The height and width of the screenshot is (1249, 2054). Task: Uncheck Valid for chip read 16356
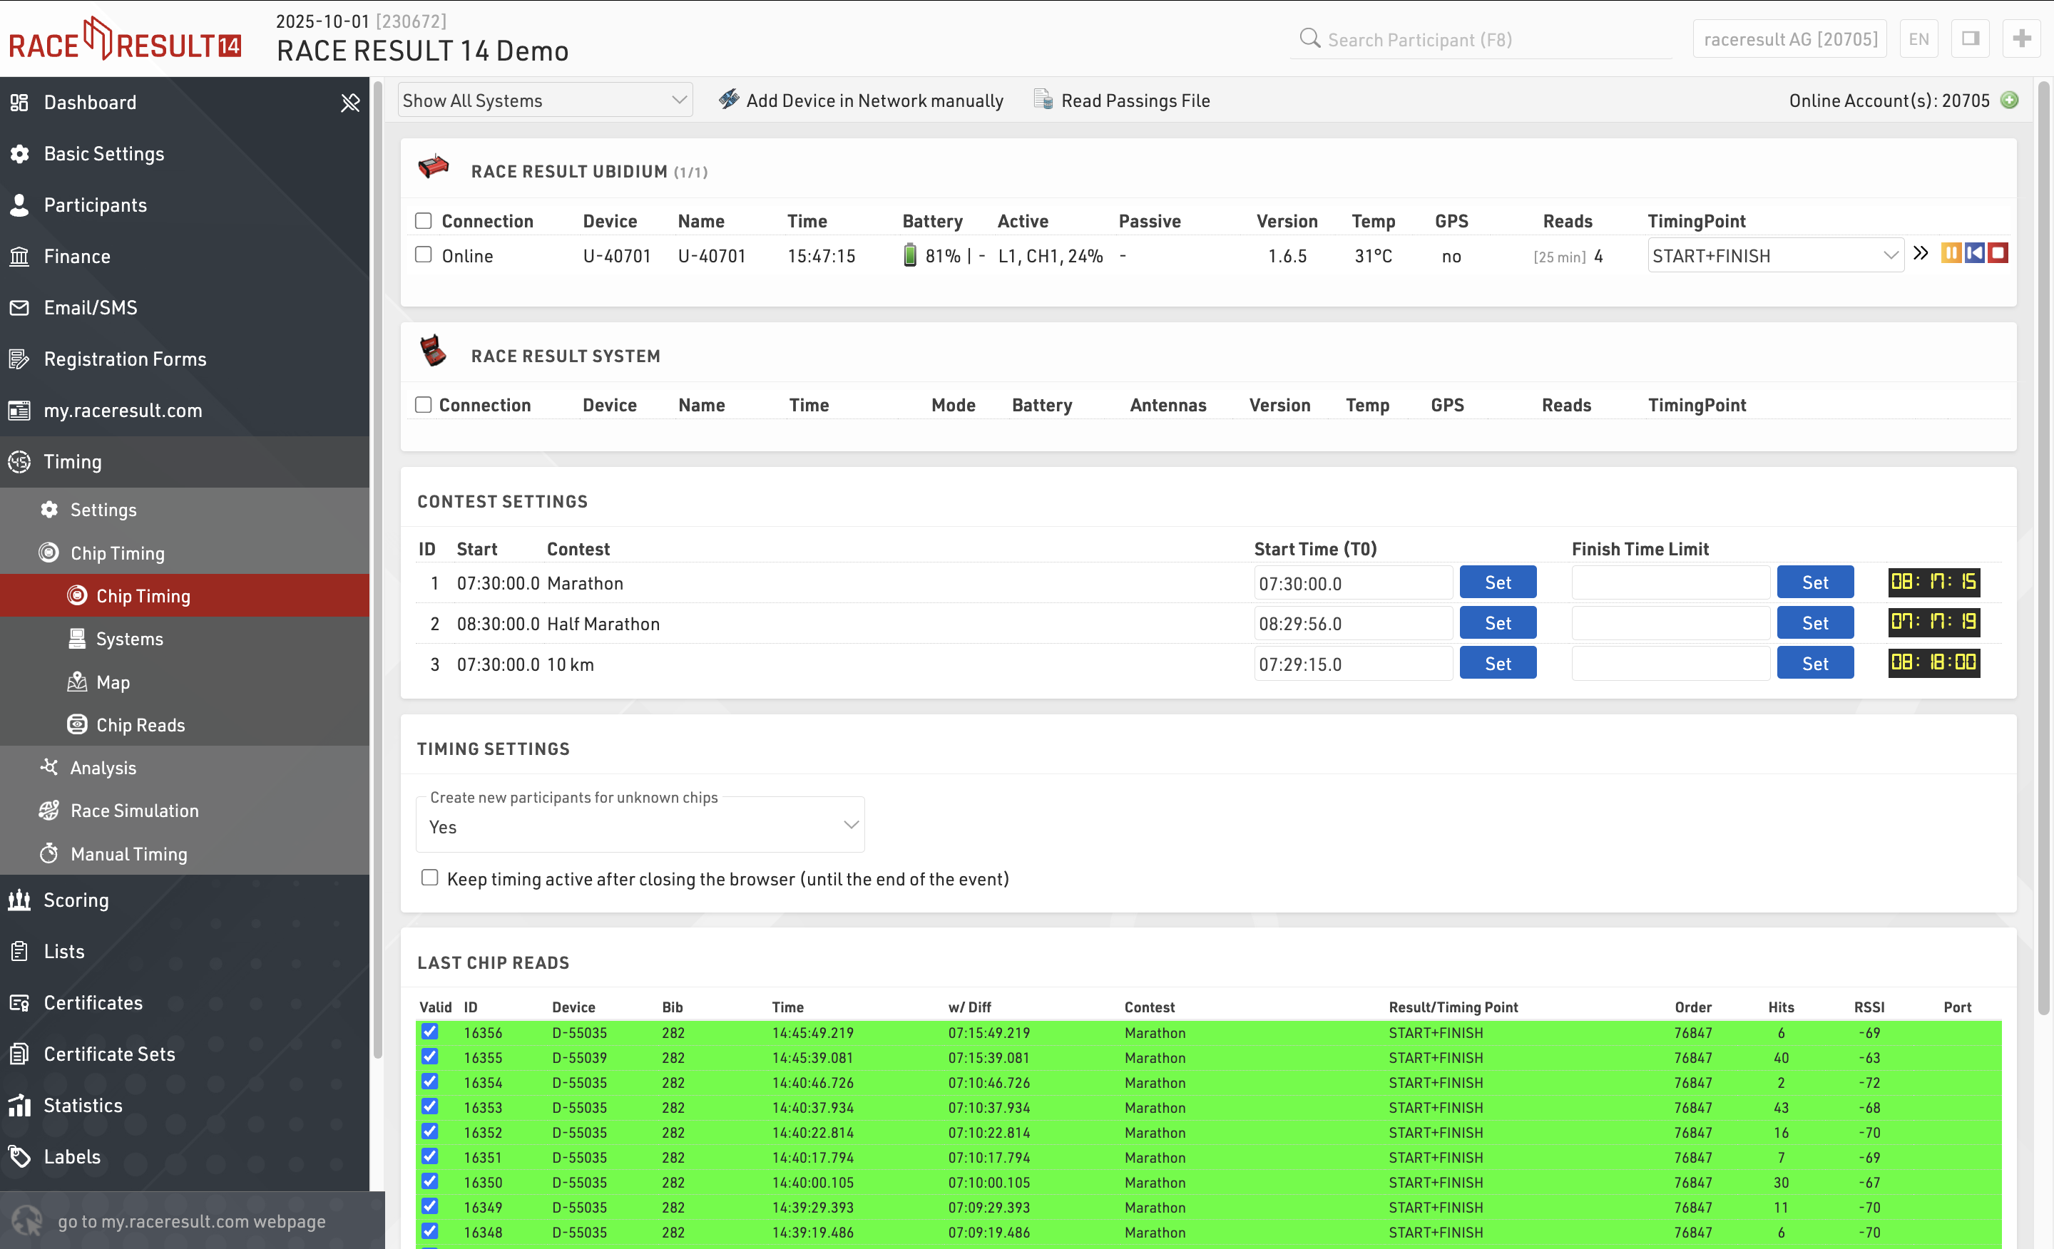pos(429,1032)
